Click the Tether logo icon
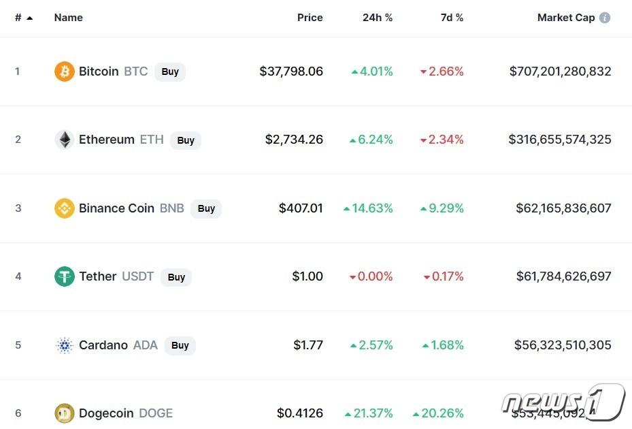The width and height of the screenshot is (632, 429). (65, 276)
